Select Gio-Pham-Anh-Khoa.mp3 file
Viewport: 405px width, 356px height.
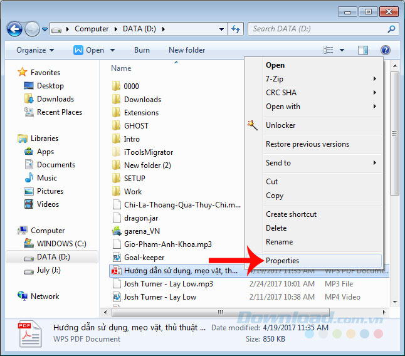[x=168, y=244]
